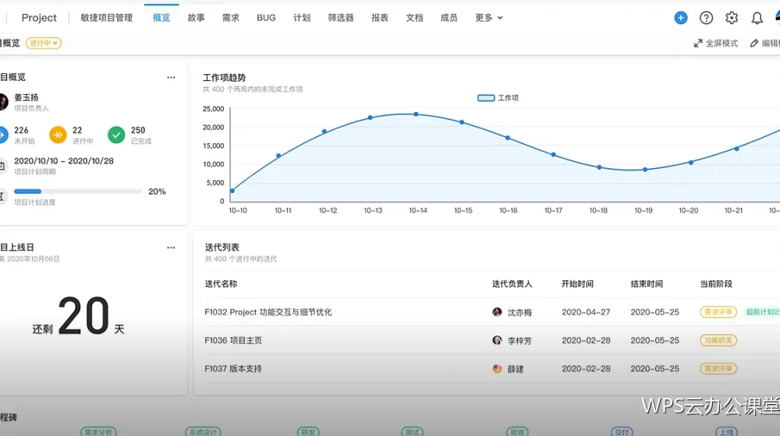Click the 结束时间 column header

coord(647,283)
